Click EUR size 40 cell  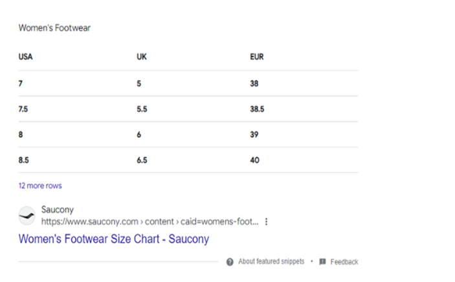tap(255, 160)
